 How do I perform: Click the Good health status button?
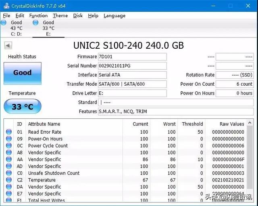tap(23, 73)
